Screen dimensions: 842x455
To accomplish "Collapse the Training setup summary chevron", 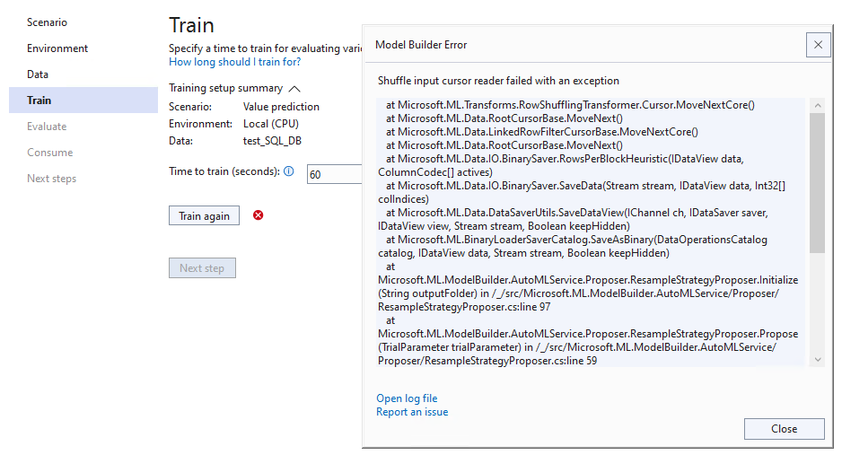I will [294, 89].
